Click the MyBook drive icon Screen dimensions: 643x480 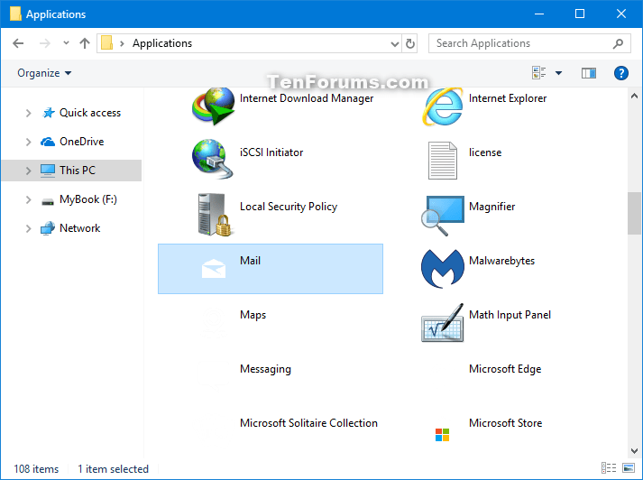tap(48, 201)
